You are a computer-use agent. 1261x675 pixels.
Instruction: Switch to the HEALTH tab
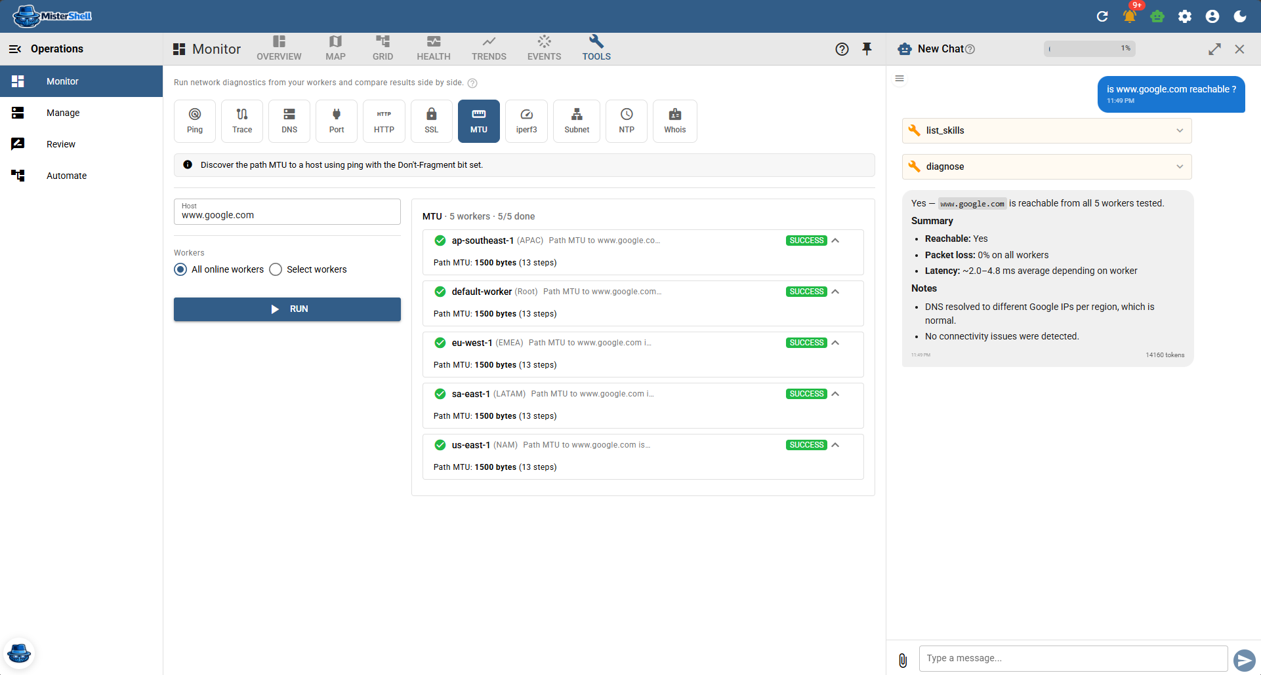(x=434, y=49)
